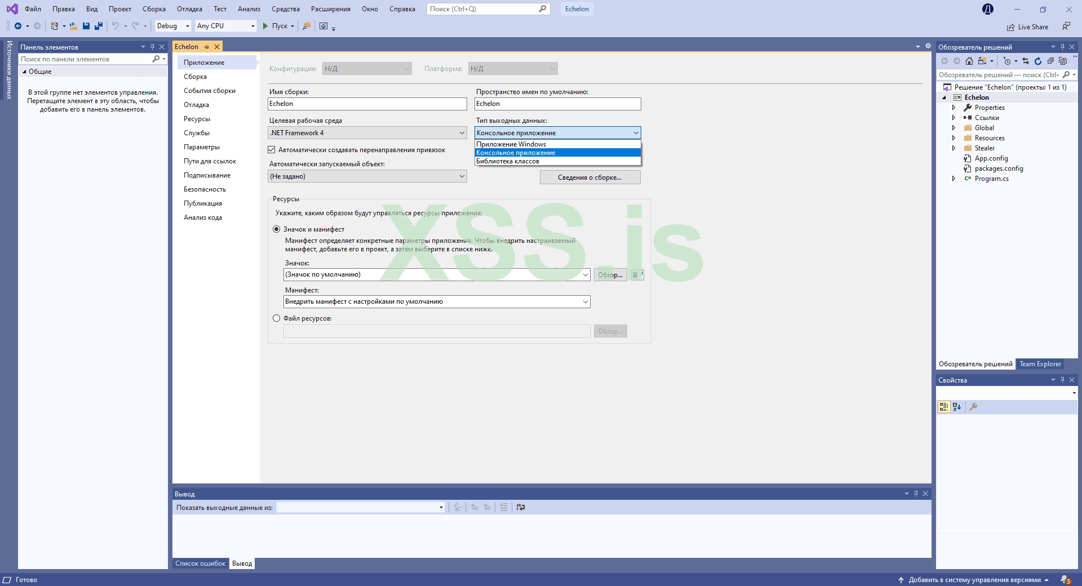Toggle auto-generate binding redirects checkbox
1082x586 pixels.
(272, 150)
